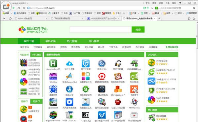Expand the 翻译 translate dropdown arrow
This screenshot has width=198, height=122.
click(x=161, y=13)
